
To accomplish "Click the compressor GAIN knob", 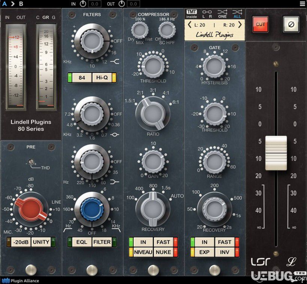I will [x=153, y=162].
